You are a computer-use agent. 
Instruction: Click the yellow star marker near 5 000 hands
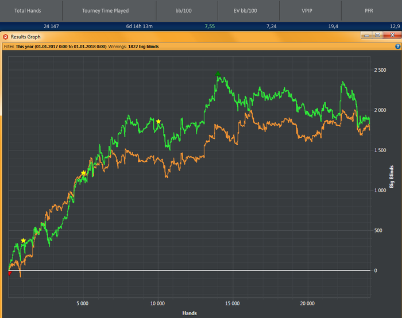click(84, 173)
